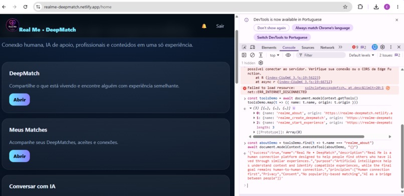Expand array item 2 realme_start_experience
The image size is (404, 196).
(x=255, y=123)
